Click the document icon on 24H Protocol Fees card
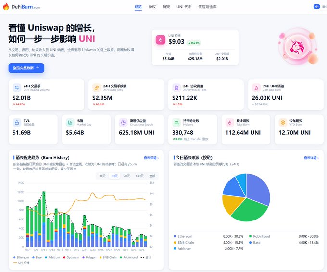 (x=176, y=88)
